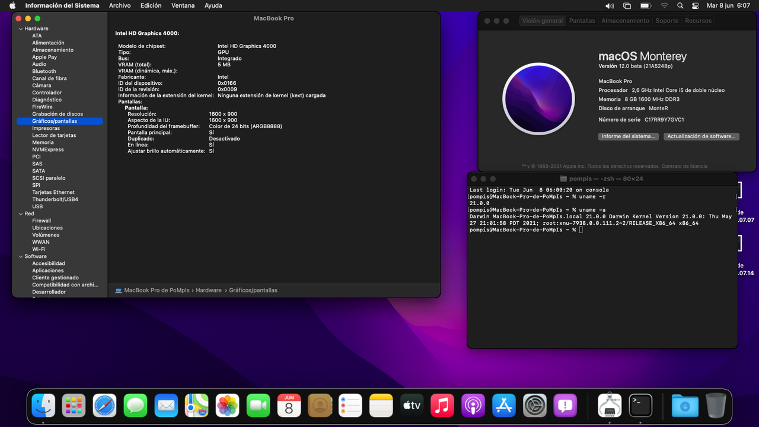Click the volume icon in menu bar

pos(610,5)
